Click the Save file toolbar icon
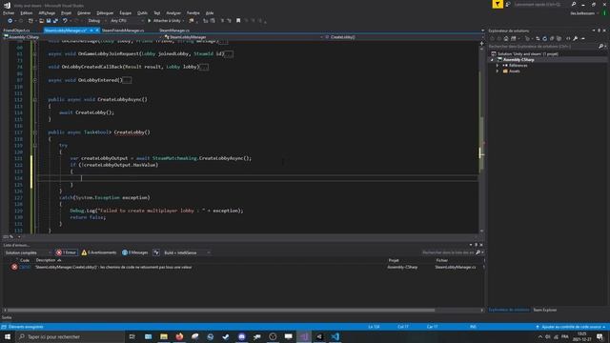610x343 pixels. [x=49, y=21]
